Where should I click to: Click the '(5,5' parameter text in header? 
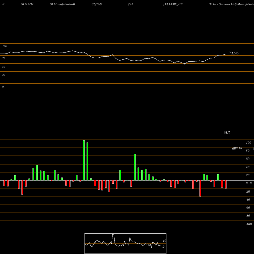[x=131, y=4]
